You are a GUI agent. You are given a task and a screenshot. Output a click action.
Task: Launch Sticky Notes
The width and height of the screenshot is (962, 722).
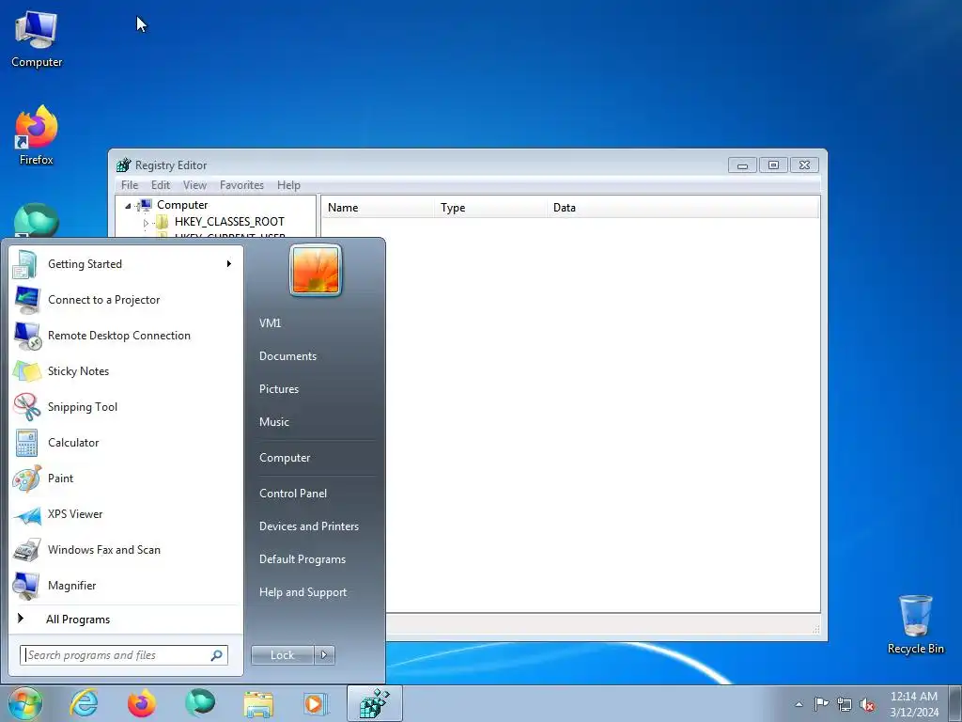coord(125,370)
